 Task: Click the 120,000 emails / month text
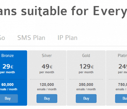tap(47, 87)
